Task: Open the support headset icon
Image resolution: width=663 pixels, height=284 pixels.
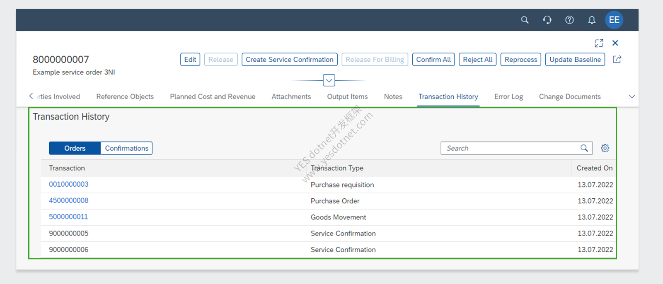Action: click(547, 20)
